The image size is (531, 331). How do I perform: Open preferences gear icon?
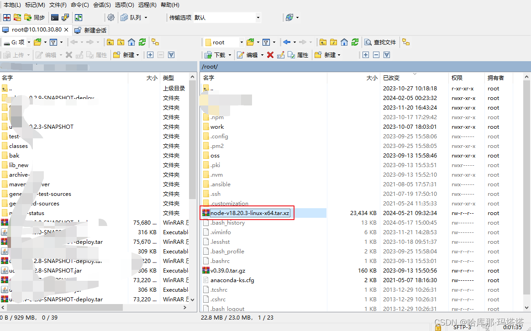(111, 18)
